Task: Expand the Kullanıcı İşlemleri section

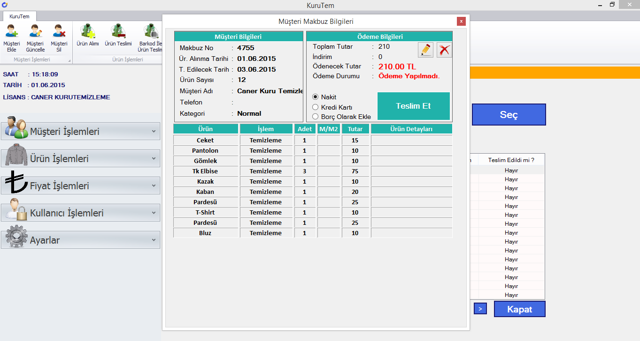Action: [x=80, y=213]
